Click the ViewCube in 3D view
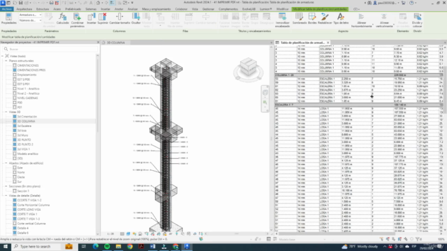Screen dimensions: 447x251 [x=249, y=68]
